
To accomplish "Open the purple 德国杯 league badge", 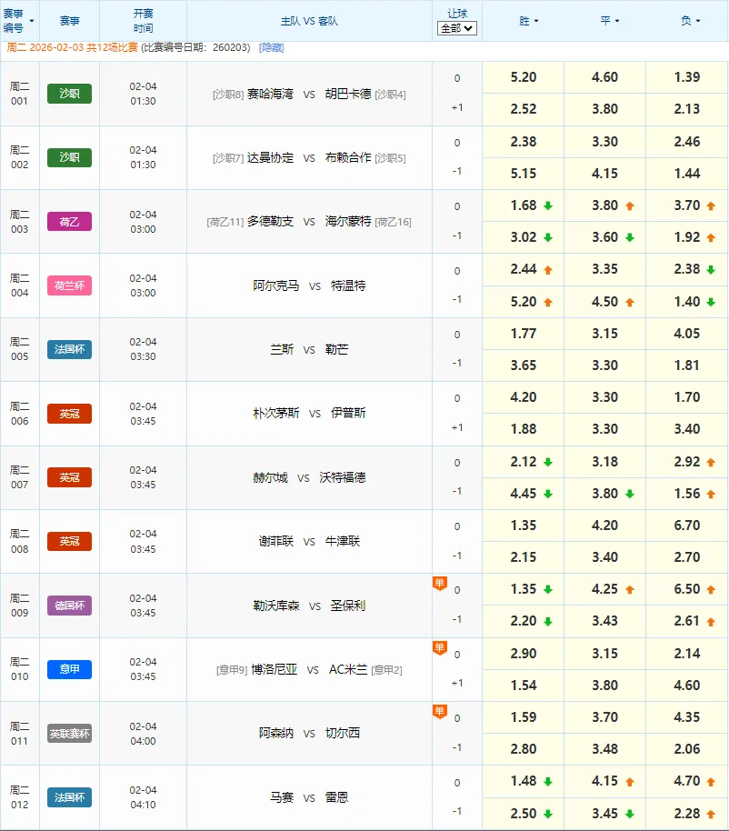I will click(69, 606).
